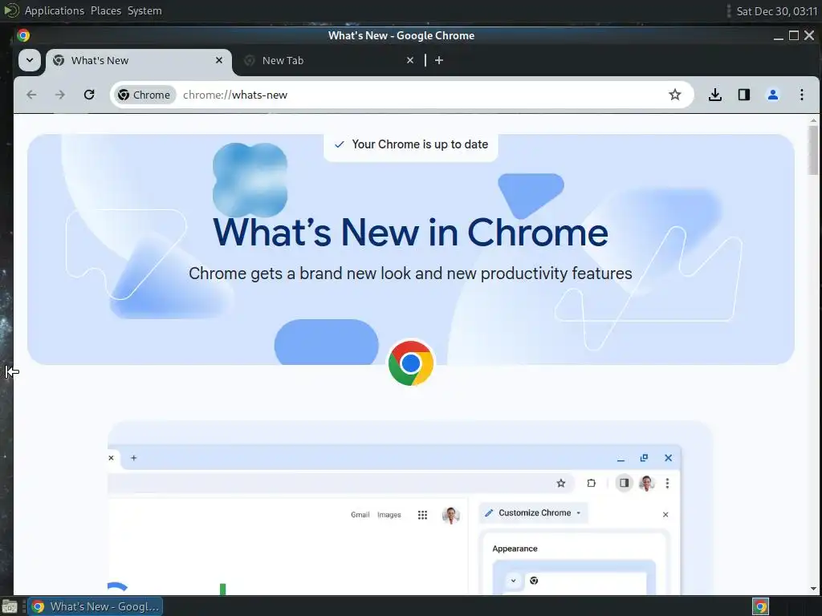Open the Applications menu

click(54, 11)
